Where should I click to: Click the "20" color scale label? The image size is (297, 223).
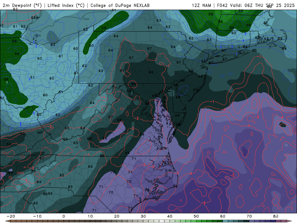[117, 216]
